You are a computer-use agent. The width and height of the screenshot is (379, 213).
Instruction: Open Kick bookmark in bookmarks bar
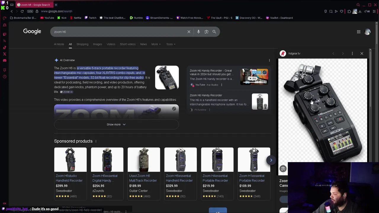pyautogui.click(x=62, y=18)
